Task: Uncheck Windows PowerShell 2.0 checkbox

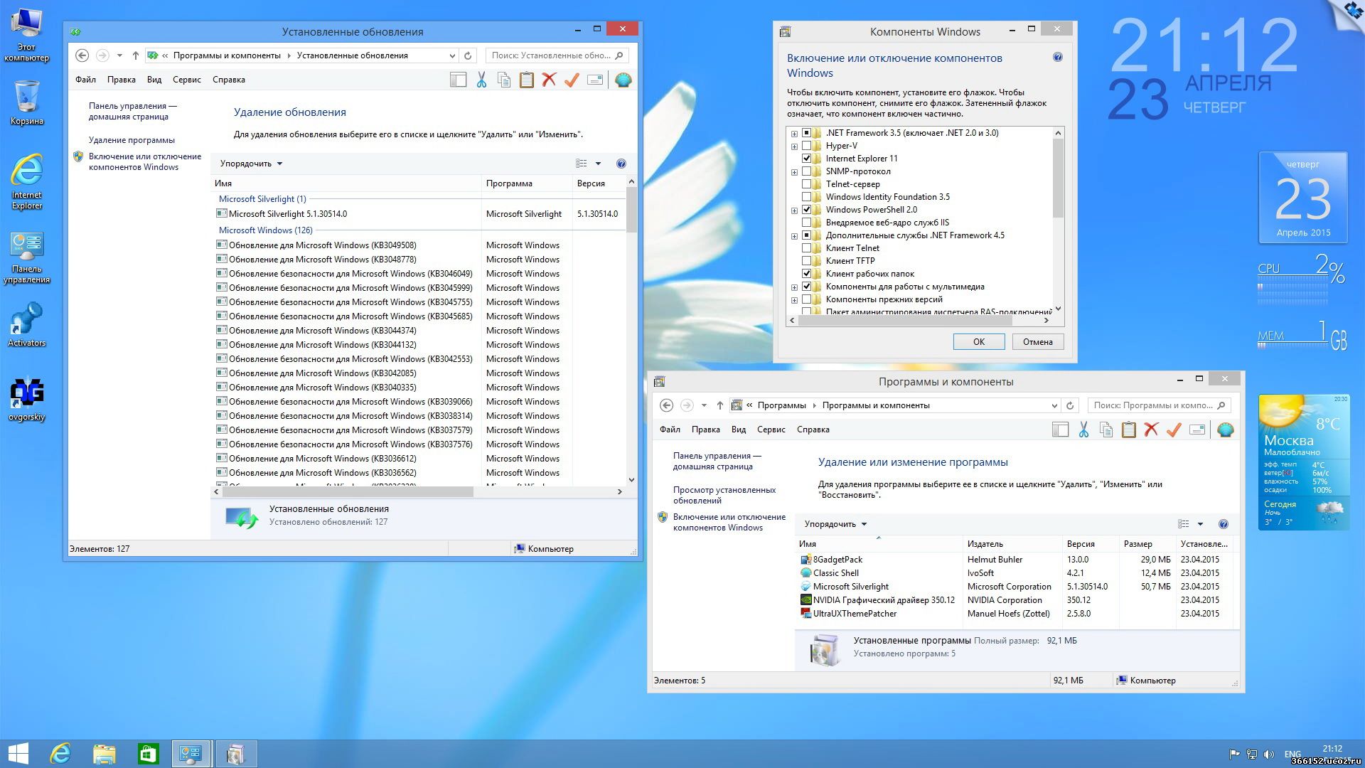Action: pos(806,210)
